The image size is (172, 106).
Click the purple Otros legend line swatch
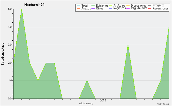93,8
